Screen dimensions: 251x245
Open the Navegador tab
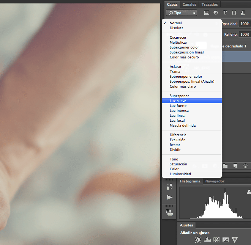pyautogui.click(x=215, y=181)
